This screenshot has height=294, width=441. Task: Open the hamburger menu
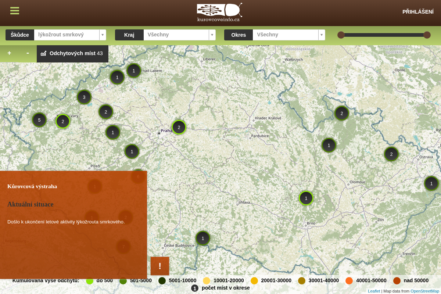15,11
